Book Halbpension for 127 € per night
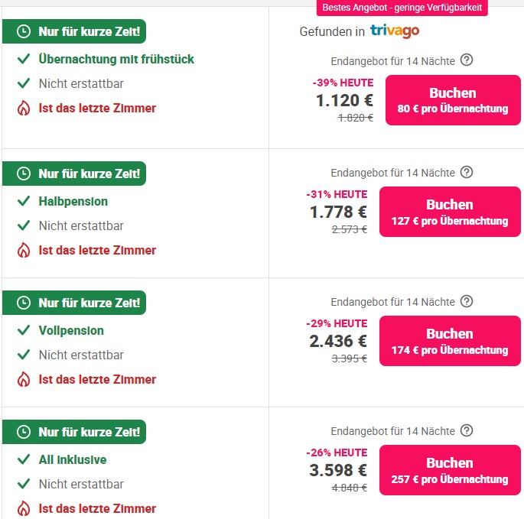This screenshot has height=519, width=524. (450, 212)
